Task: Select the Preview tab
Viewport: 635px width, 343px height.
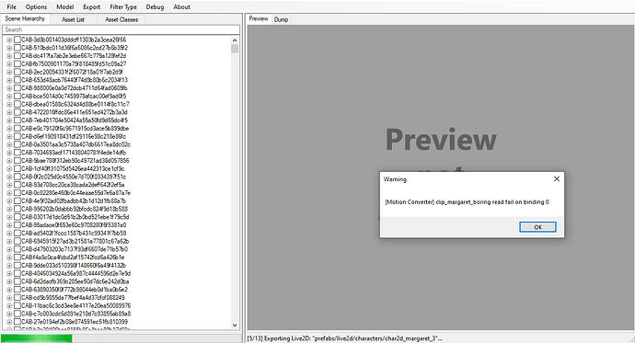Action: click(259, 18)
